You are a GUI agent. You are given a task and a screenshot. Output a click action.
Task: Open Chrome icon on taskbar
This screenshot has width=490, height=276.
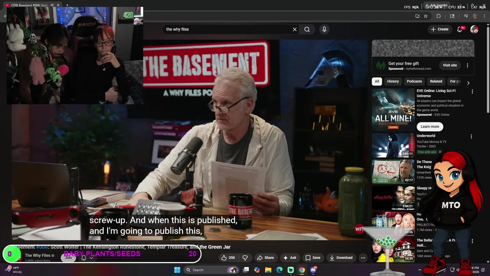[302, 270]
